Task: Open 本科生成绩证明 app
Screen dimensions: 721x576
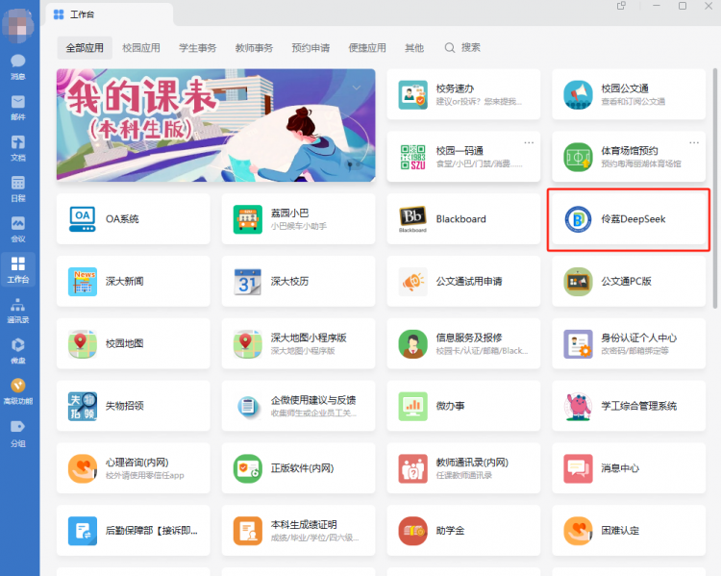Action: click(x=298, y=531)
